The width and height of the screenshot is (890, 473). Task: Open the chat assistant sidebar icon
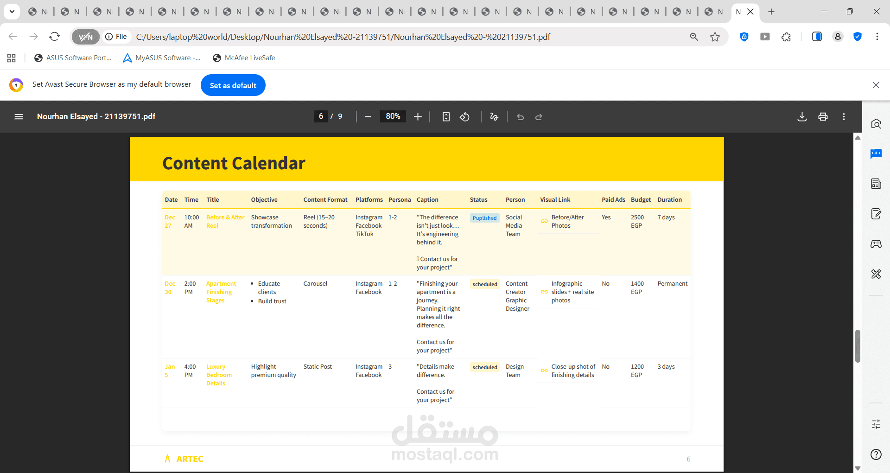[x=876, y=153]
